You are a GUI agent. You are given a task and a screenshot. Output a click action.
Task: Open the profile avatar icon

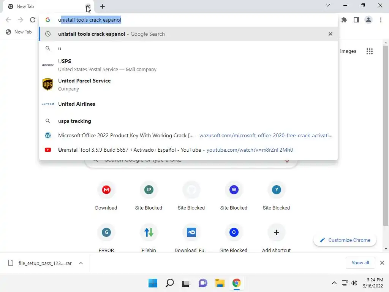click(x=368, y=20)
